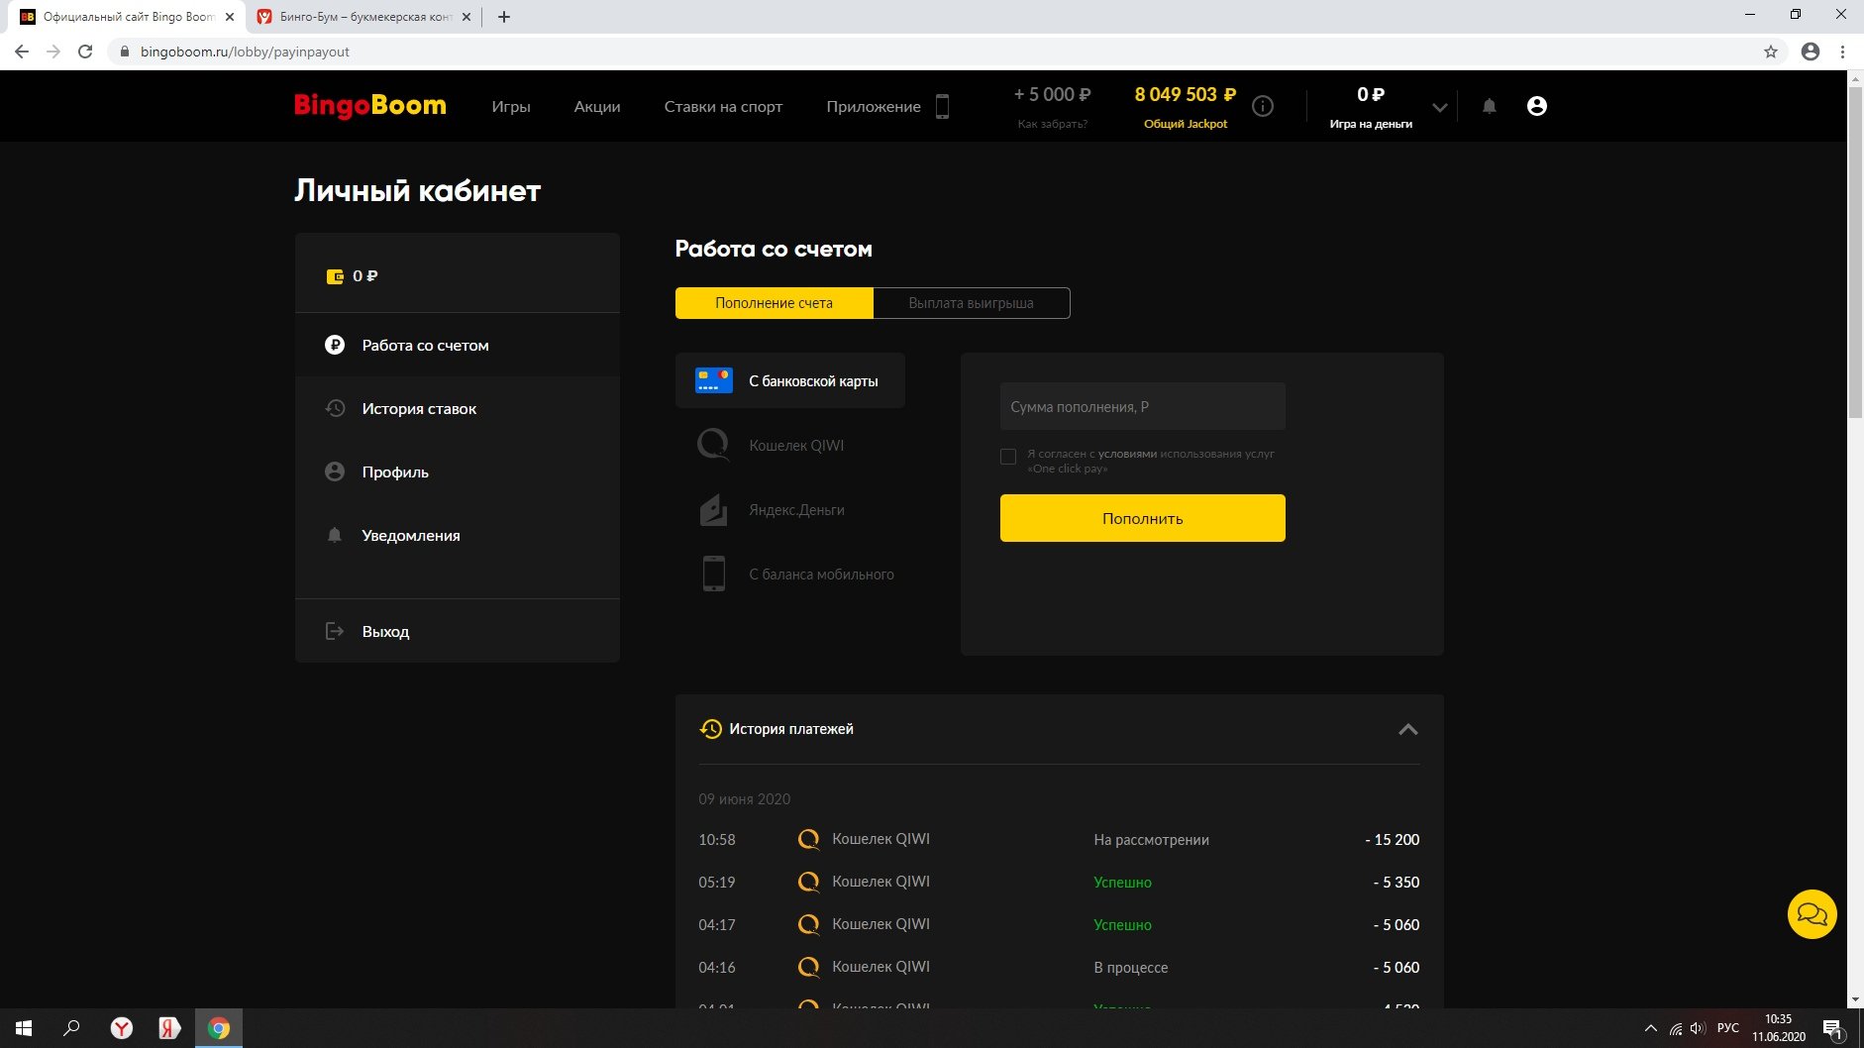Screen dimensions: 1864x1048
Task: Click Выход to log out
Action: pos(385,632)
